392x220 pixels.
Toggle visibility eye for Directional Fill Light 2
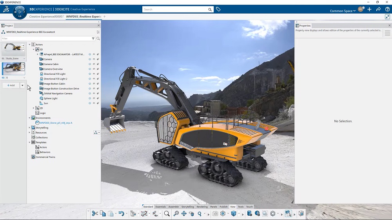pos(94,79)
